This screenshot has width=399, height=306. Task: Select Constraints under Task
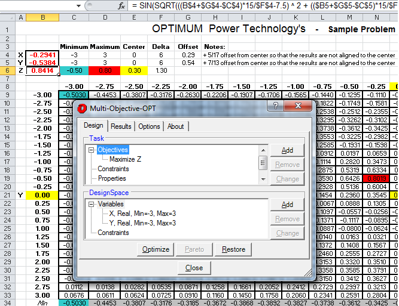pyautogui.click(x=113, y=169)
